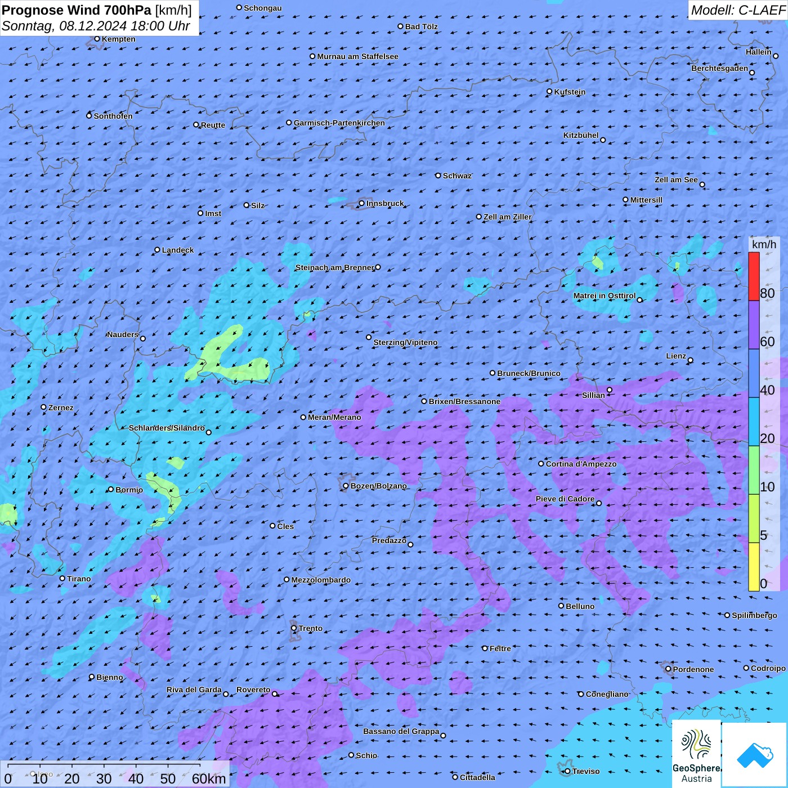Click the Zernez city marker

44,407
